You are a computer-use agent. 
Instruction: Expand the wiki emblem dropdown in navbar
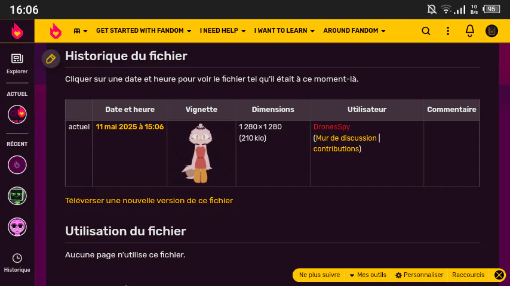coord(81,31)
